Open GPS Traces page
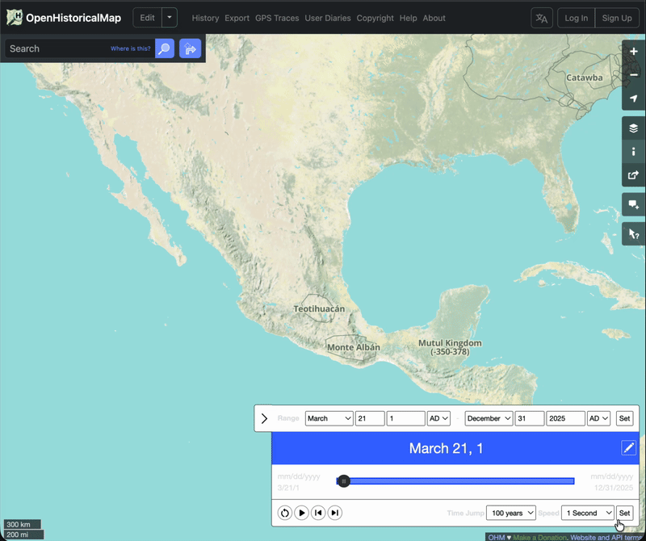This screenshot has width=646, height=541. point(277,18)
